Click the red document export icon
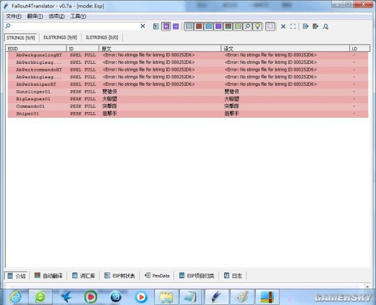This screenshot has width=376, height=305. point(315,26)
